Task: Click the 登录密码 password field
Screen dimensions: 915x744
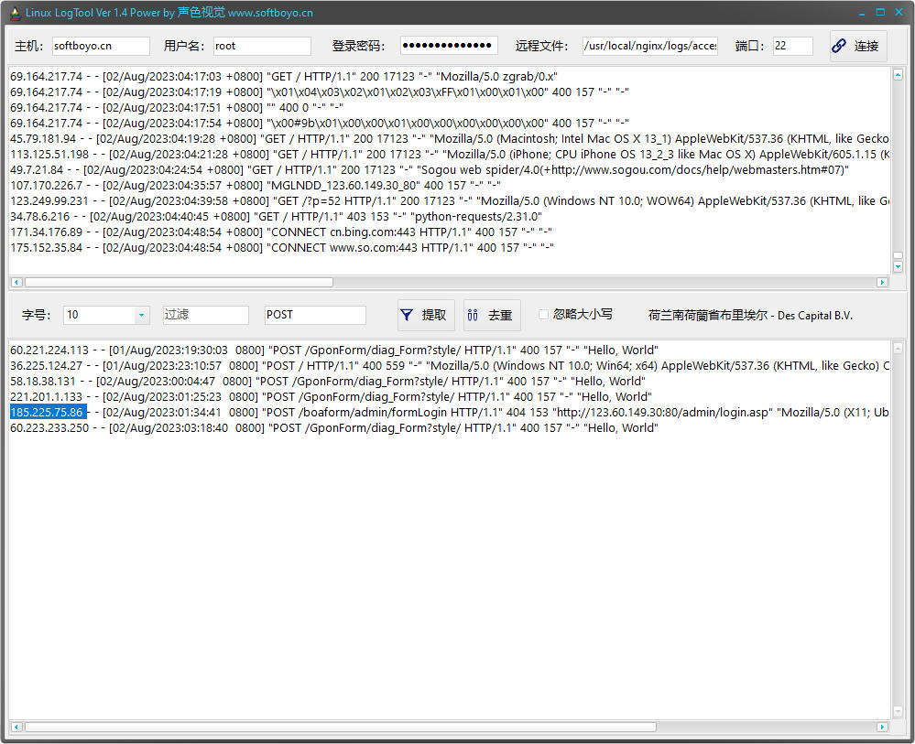Action: pos(449,46)
